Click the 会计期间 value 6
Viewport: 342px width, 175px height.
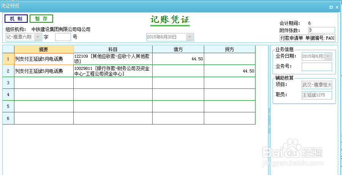tap(309, 23)
